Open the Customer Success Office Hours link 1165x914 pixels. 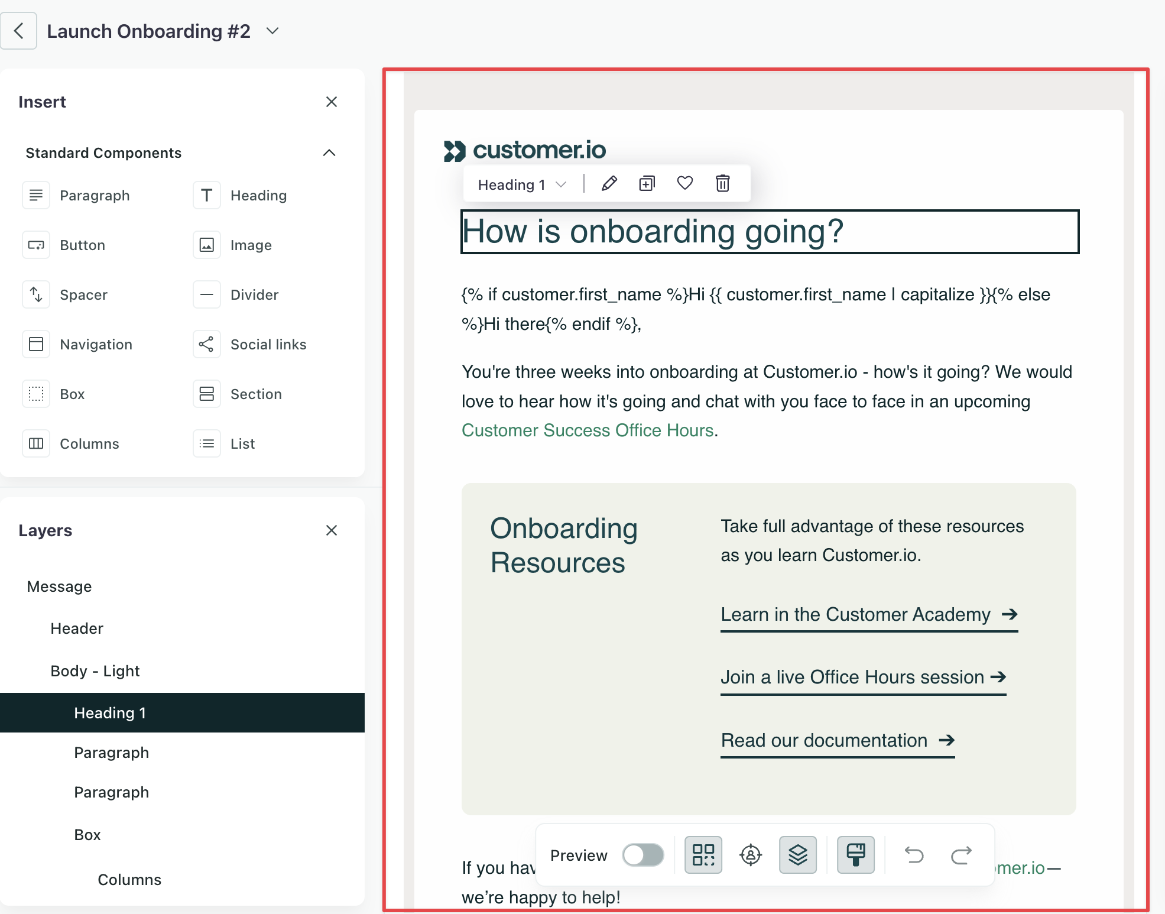pyautogui.click(x=588, y=430)
